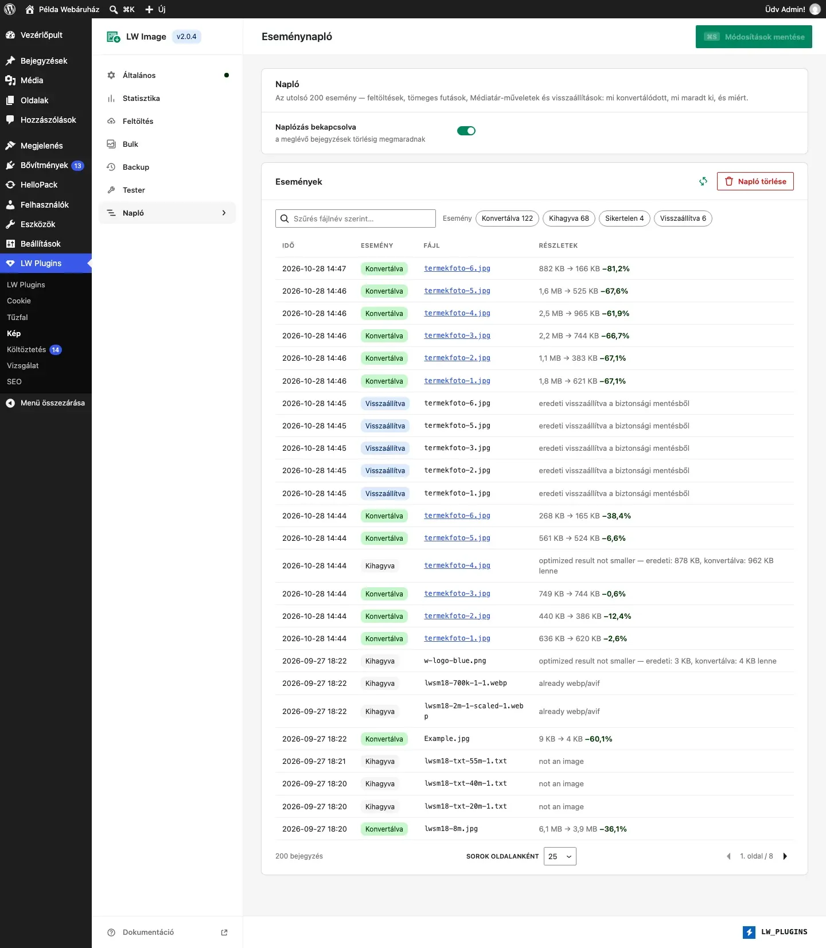Click the LW Image plugin logo
The height and width of the screenshot is (948, 826).
(113, 37)
